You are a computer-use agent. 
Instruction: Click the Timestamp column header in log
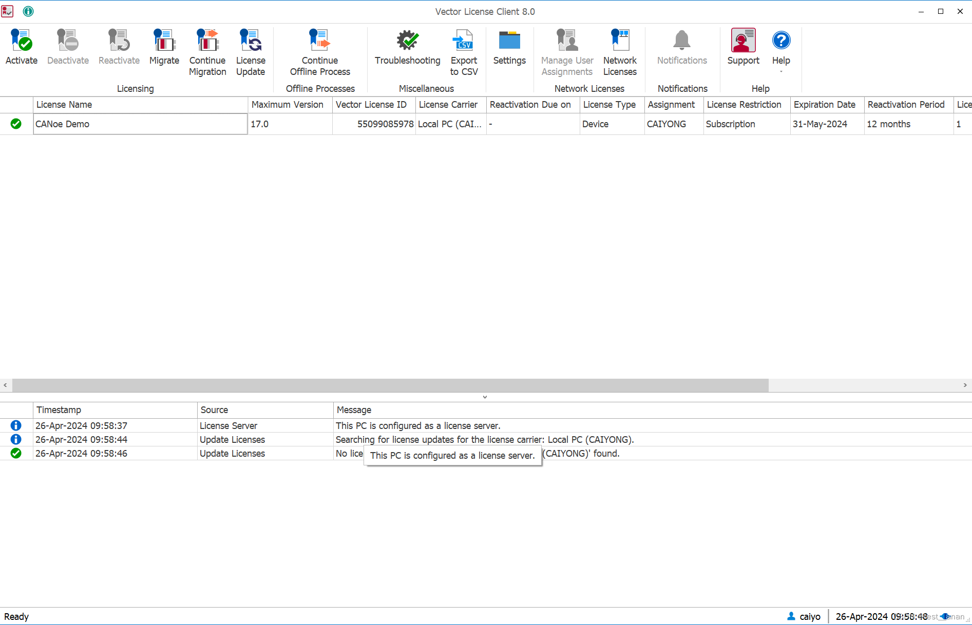(x=115, y=410)
